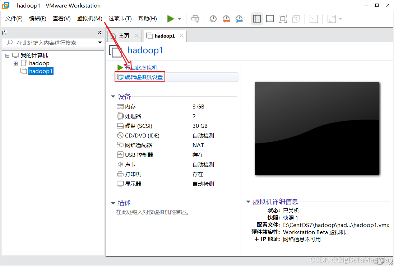The image size is (394, 266).
Task: Click the 声卡 sound card icon
Action: [x=120, y=165]
